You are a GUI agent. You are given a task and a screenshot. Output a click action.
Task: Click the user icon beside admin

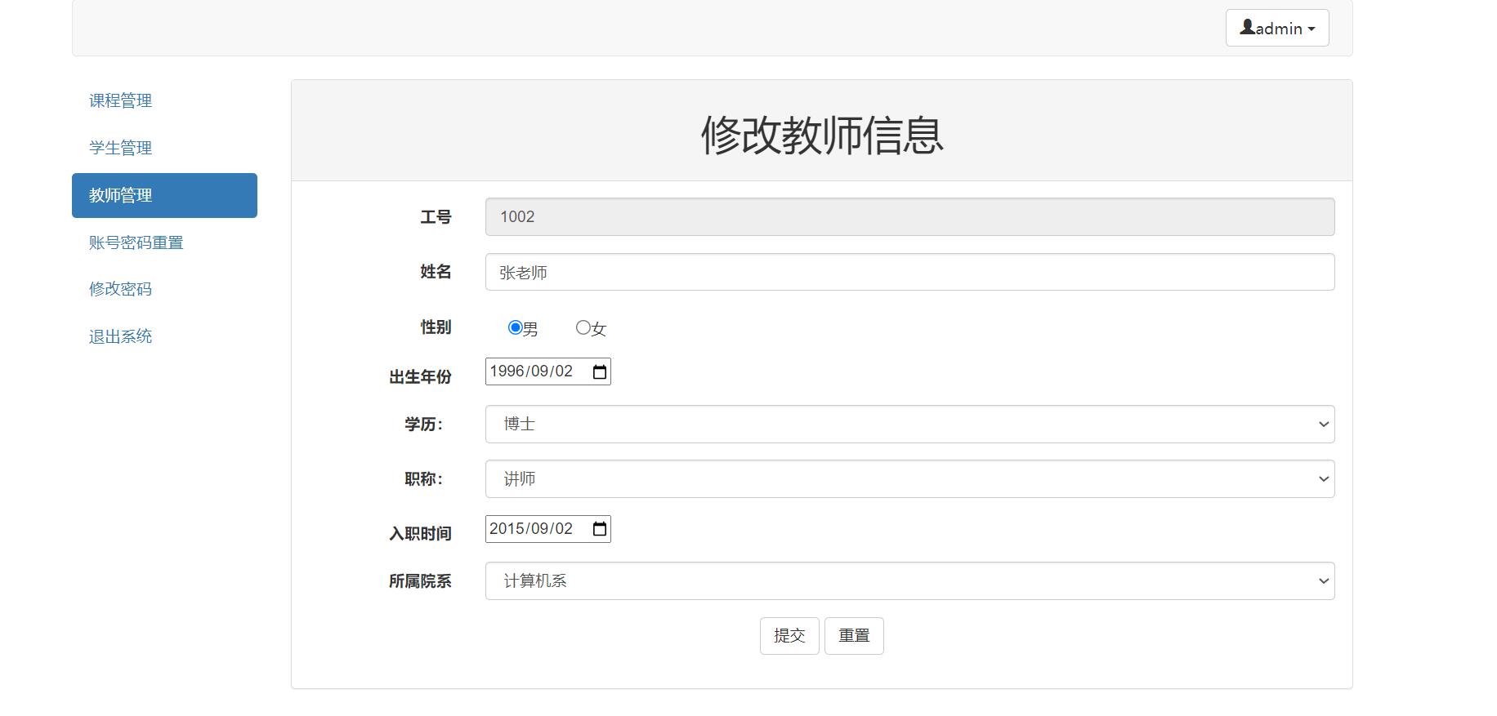pos(1247,27)
